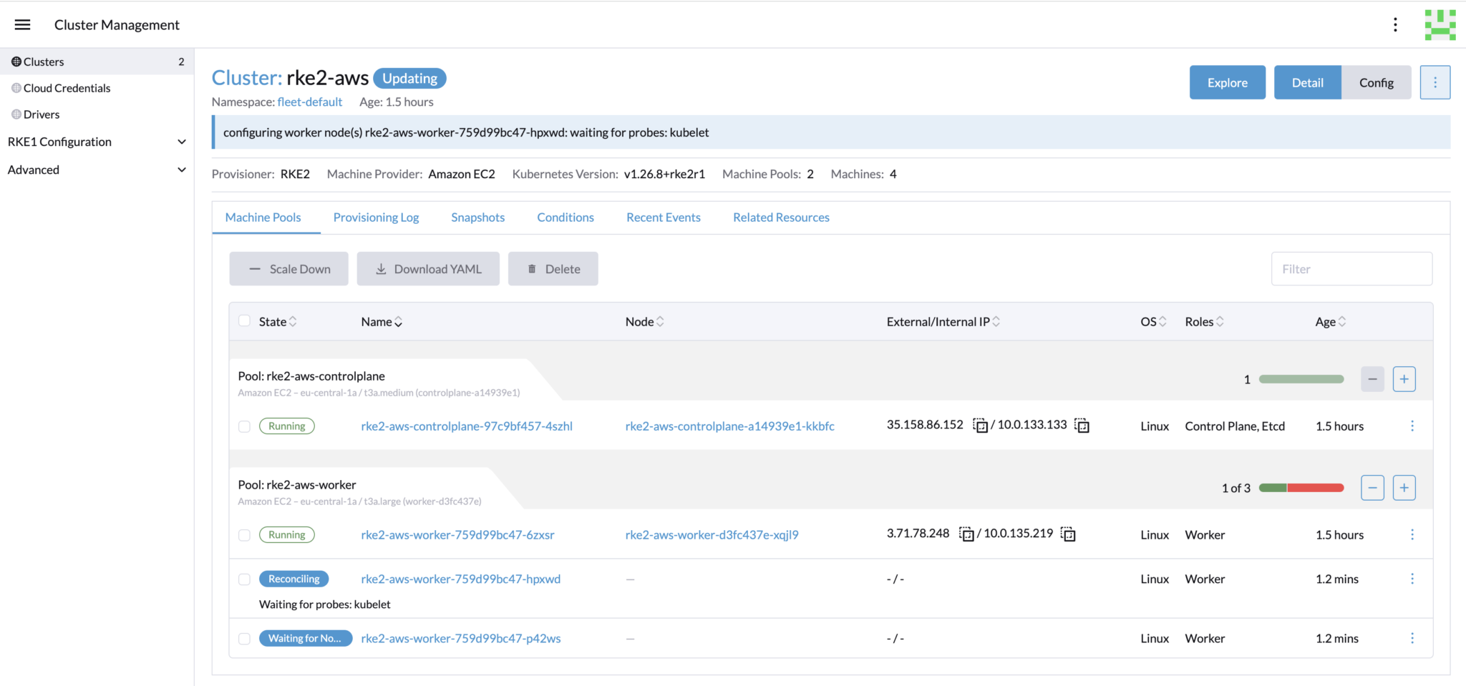Tick the controlplane machine checkbox

pos(245,426)
